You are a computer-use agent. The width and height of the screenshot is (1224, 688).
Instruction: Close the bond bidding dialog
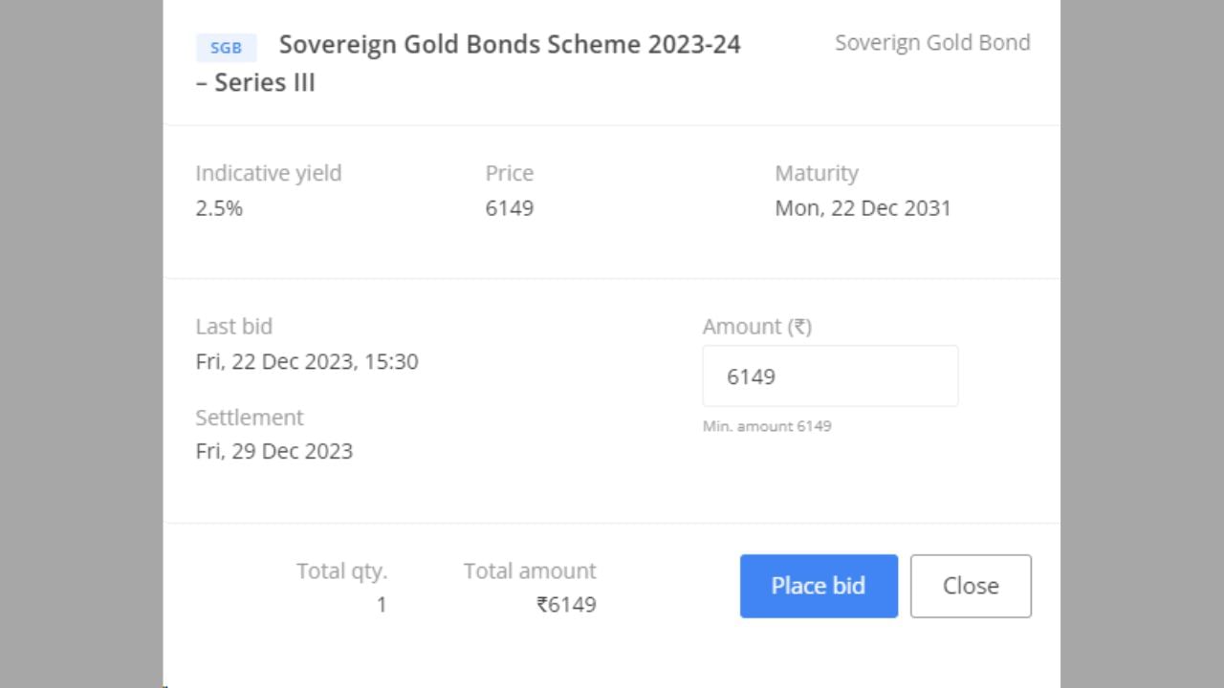[x=971, y=586]
